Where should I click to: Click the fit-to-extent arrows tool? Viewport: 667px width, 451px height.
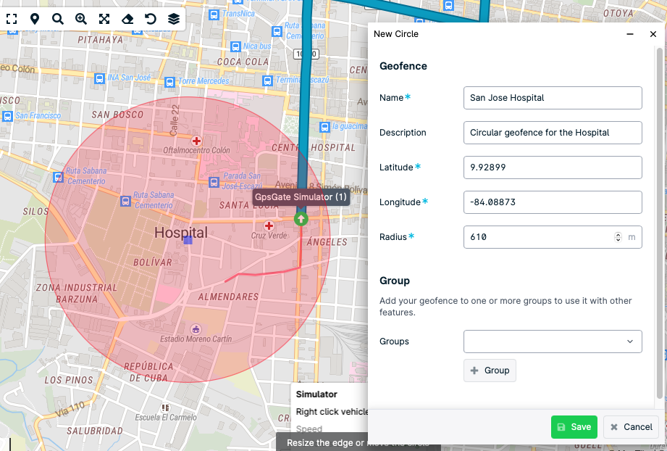(104, 19)
